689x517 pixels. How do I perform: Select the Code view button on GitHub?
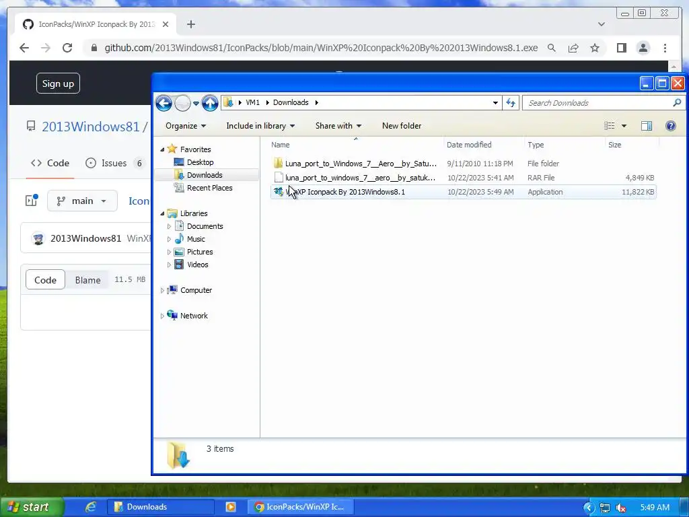45,280
